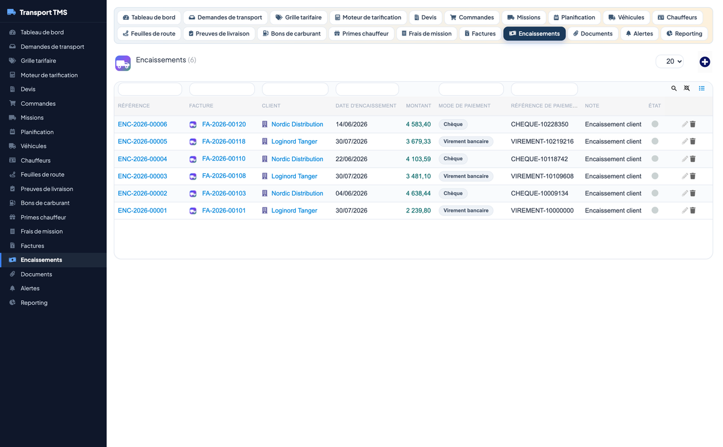The height and width of the screenshot is (447, 723).
Task: Open Véhicules tab in the top navigation
Action: tap(626, 17)
